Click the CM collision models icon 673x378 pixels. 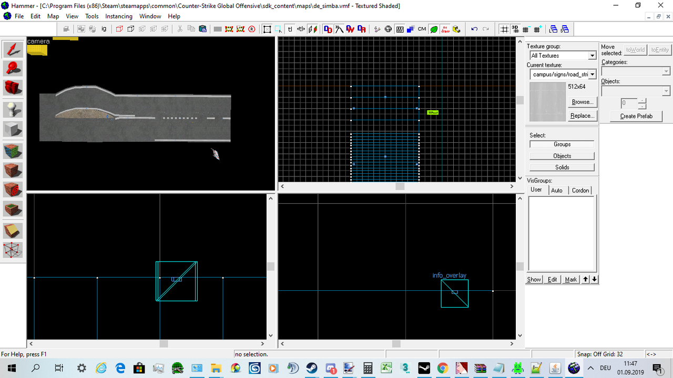click(x=422, y=29)
